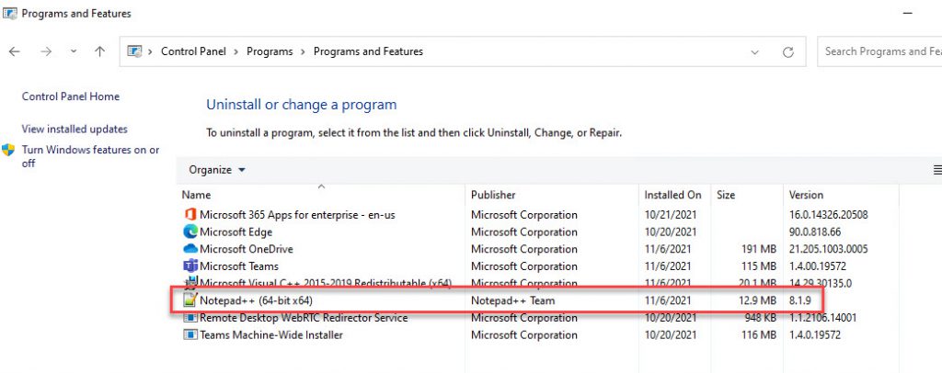The image size is (942, 373).
Task: Select Teams Machine-Wide Installer entry
Action: pyautogui.click(x=271, y=334)
